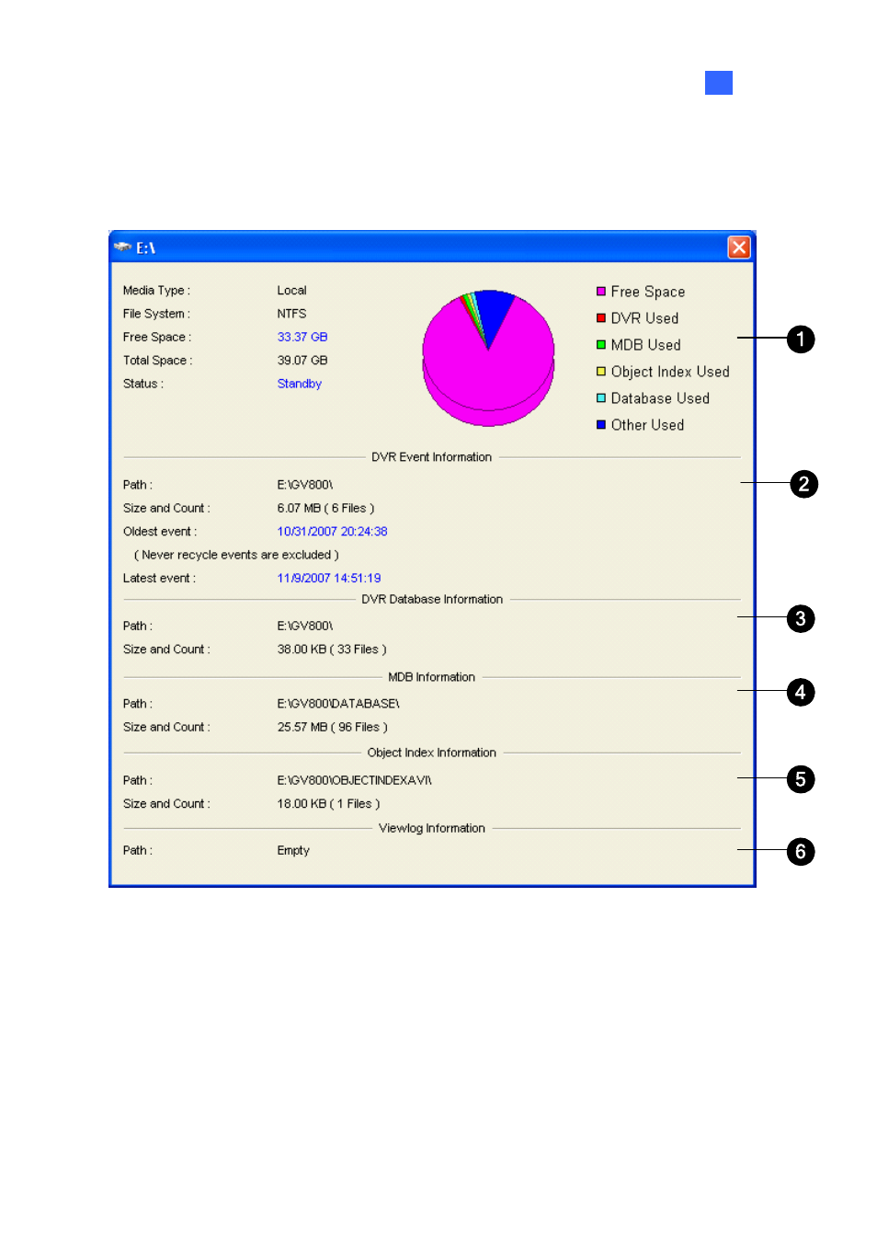877x1242 pixels.
Task: Click the Status value Standby
Action: tap(300, 384)
